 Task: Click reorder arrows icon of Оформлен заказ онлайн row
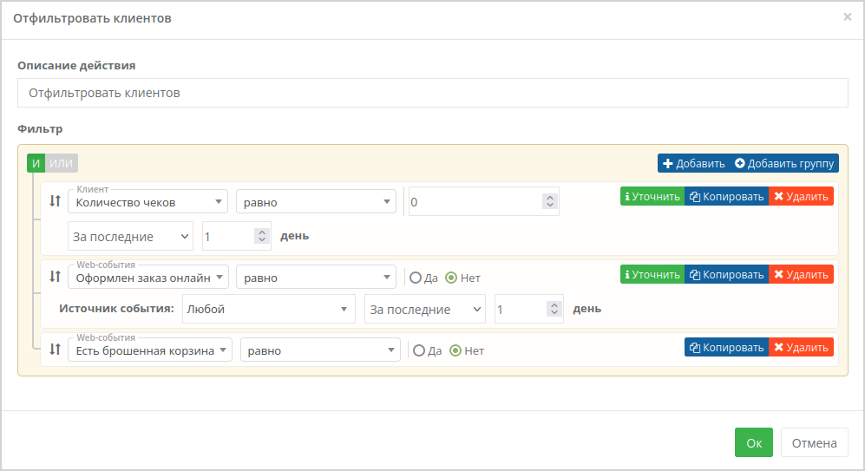(55, 276)
